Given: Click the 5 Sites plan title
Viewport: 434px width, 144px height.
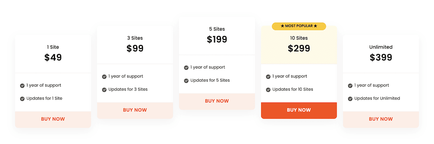Looking at the screenshot, I should point(217,29).
